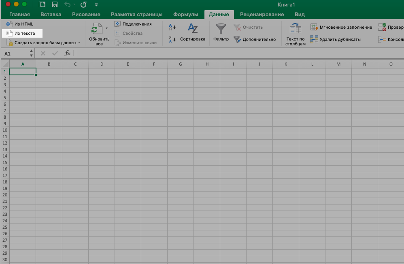Click the Name Box stepper arrows

[31, 53]
